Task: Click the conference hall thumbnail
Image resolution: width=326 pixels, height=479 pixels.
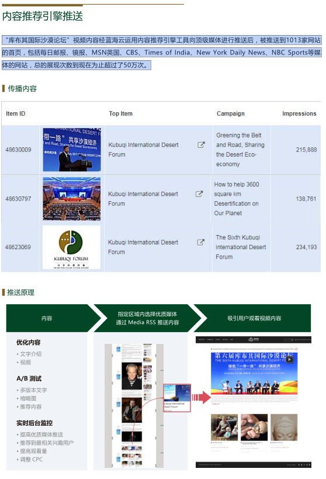Action: point(72,199)
